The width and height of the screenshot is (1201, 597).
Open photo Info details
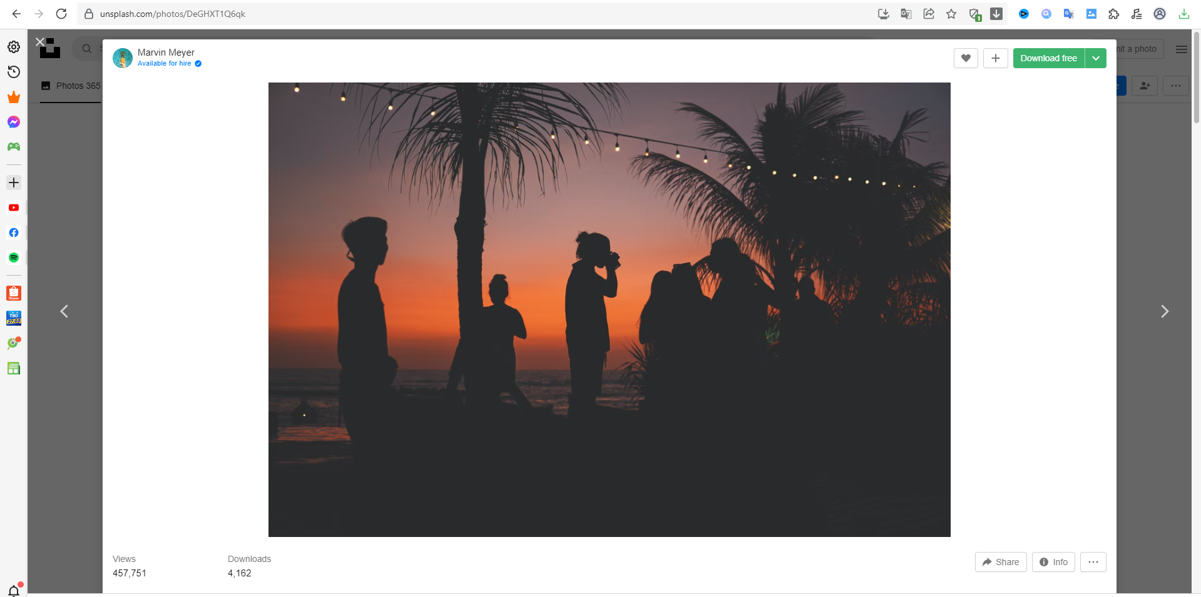1054,562
